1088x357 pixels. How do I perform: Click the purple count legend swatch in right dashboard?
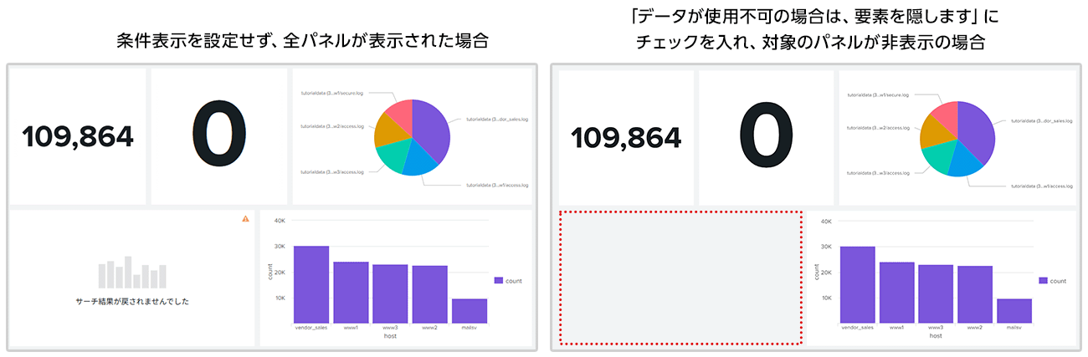(1043, 281)
